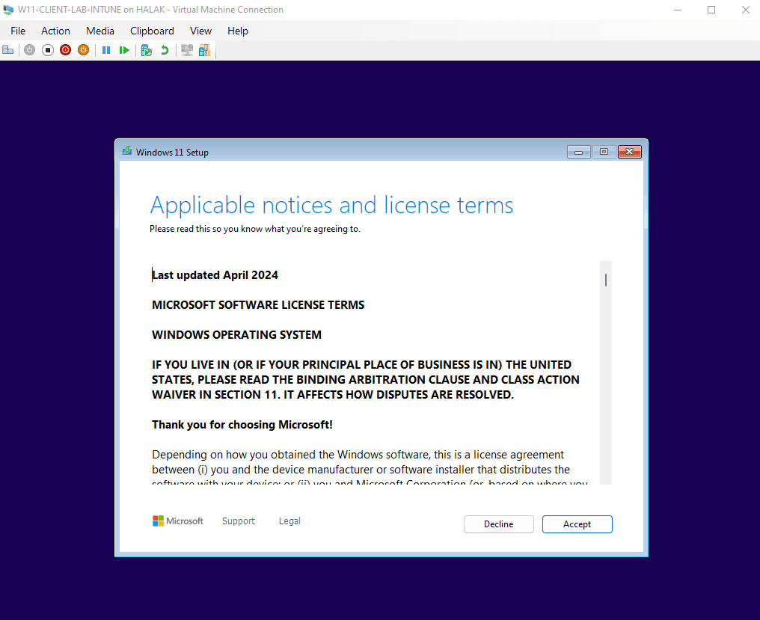Click the license text scrollbar
This screenshot has height=620, width=760.
tap(605, 279)
